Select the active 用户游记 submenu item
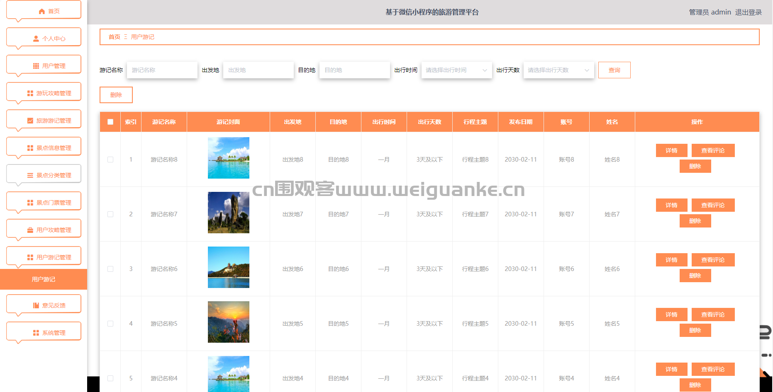 44,279
